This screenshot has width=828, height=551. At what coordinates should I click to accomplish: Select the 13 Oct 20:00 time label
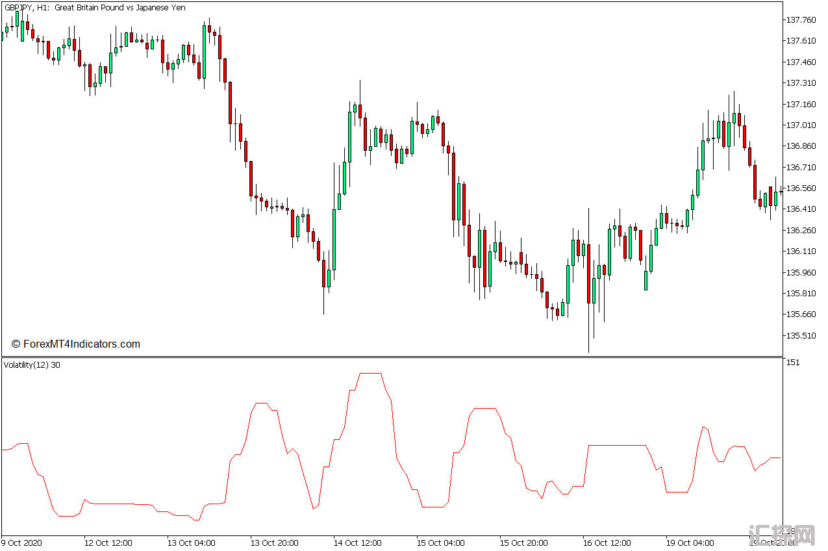click(x=274, y=543)
